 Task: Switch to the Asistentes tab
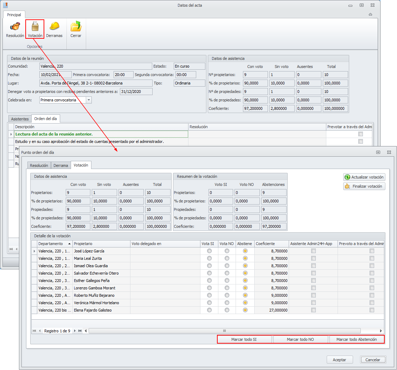(20, 119)
